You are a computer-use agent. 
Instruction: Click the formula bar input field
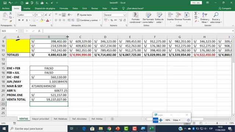point(138,31)
